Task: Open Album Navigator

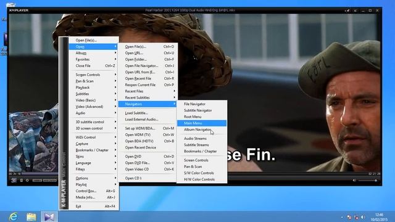Action: coord(202,129)
